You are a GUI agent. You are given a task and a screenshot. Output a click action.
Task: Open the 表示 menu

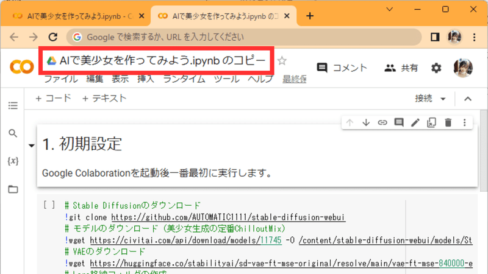(x=120, y=79)
